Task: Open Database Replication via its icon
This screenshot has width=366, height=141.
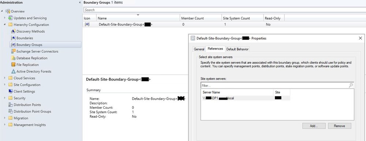Action: [13, 58]
